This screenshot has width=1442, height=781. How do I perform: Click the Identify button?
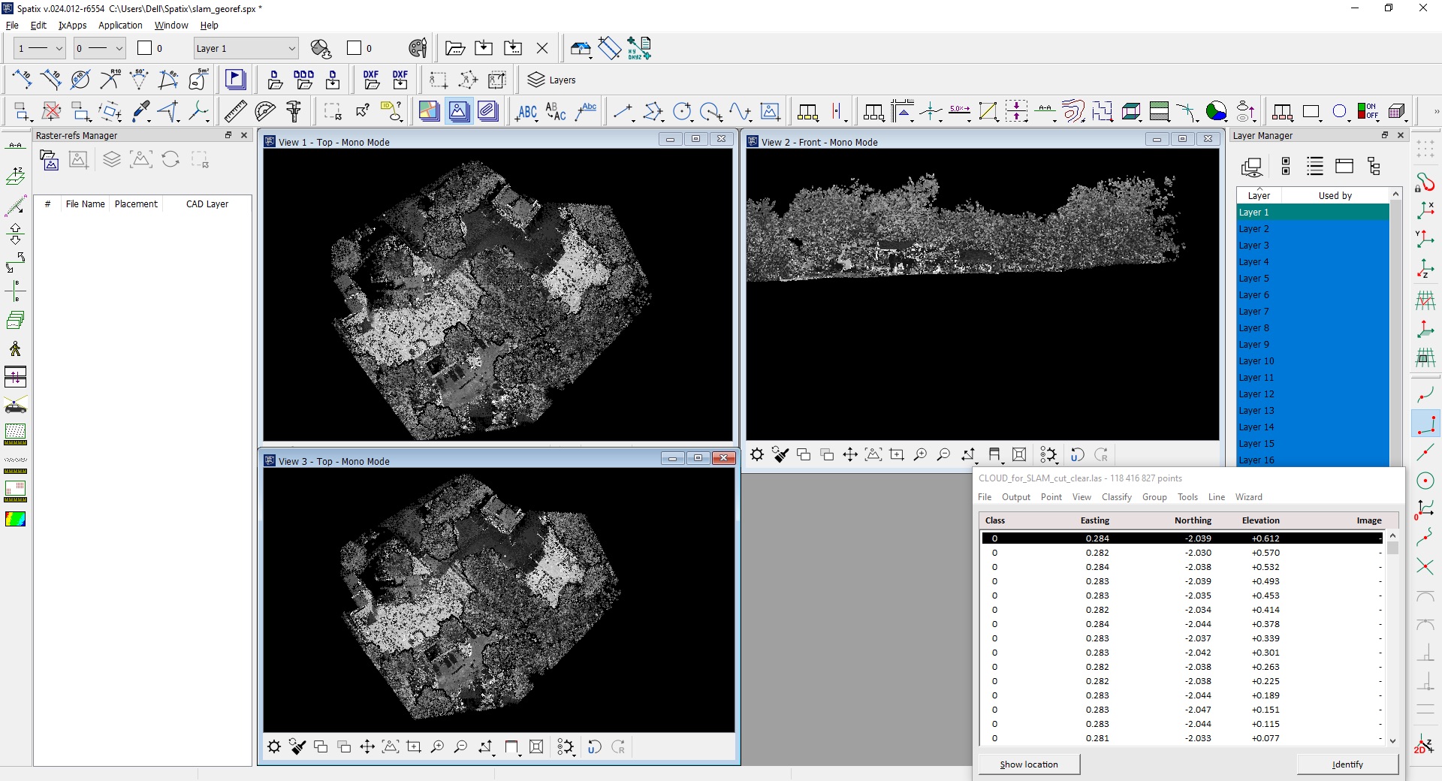1348,764
